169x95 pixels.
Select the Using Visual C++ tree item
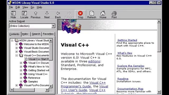[x=38, y=74]
